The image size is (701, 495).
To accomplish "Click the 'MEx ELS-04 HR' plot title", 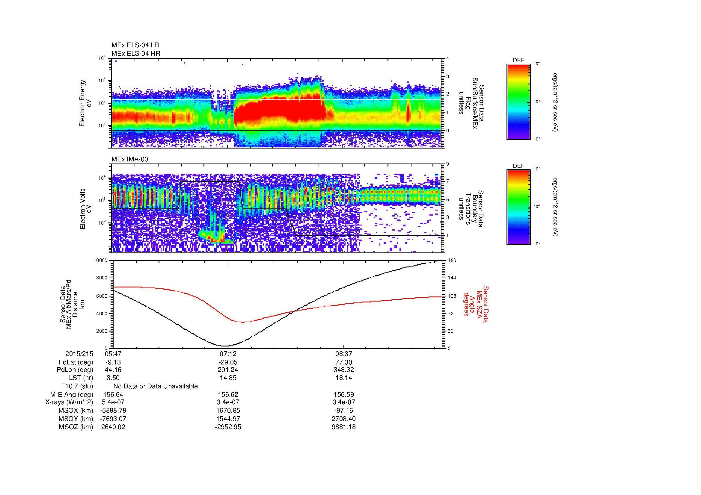I will coord(136,53).
